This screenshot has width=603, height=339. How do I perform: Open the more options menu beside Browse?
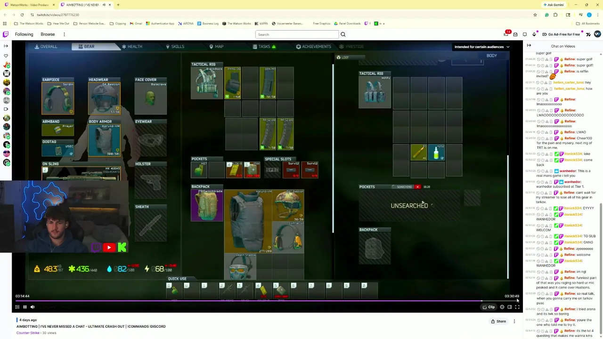point(64,34)
